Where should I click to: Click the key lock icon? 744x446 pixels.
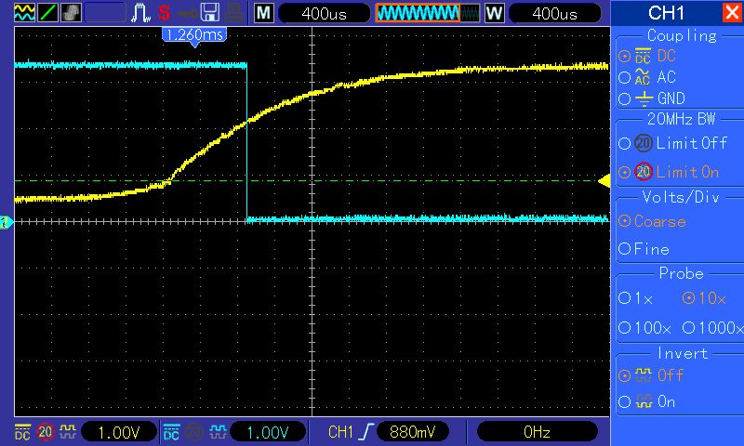coord(188,13)
